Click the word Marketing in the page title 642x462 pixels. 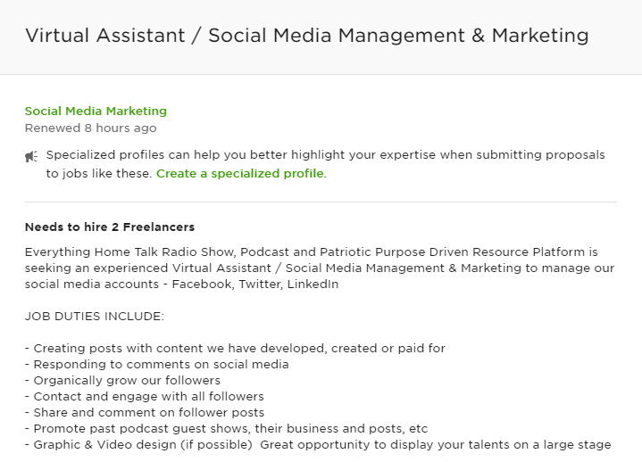[540, 36]
